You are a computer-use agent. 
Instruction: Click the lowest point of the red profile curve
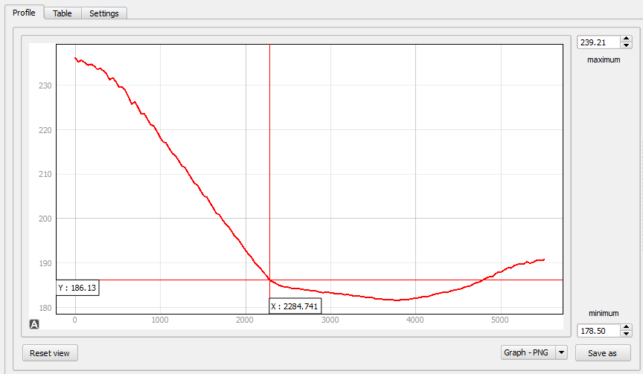[x=397, y=300]
